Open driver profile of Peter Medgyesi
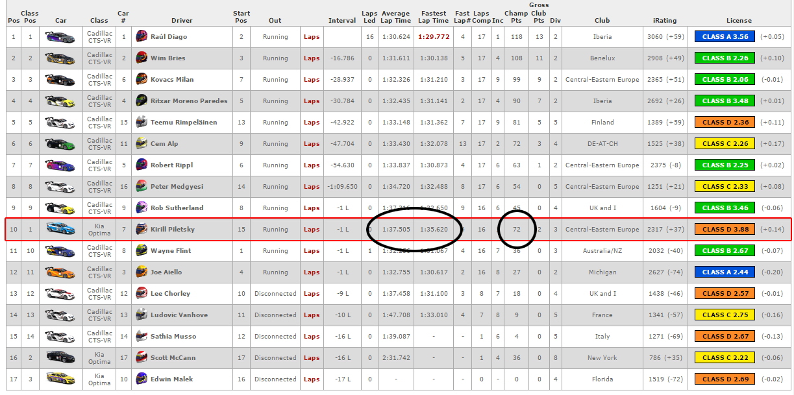 (177, 187)
